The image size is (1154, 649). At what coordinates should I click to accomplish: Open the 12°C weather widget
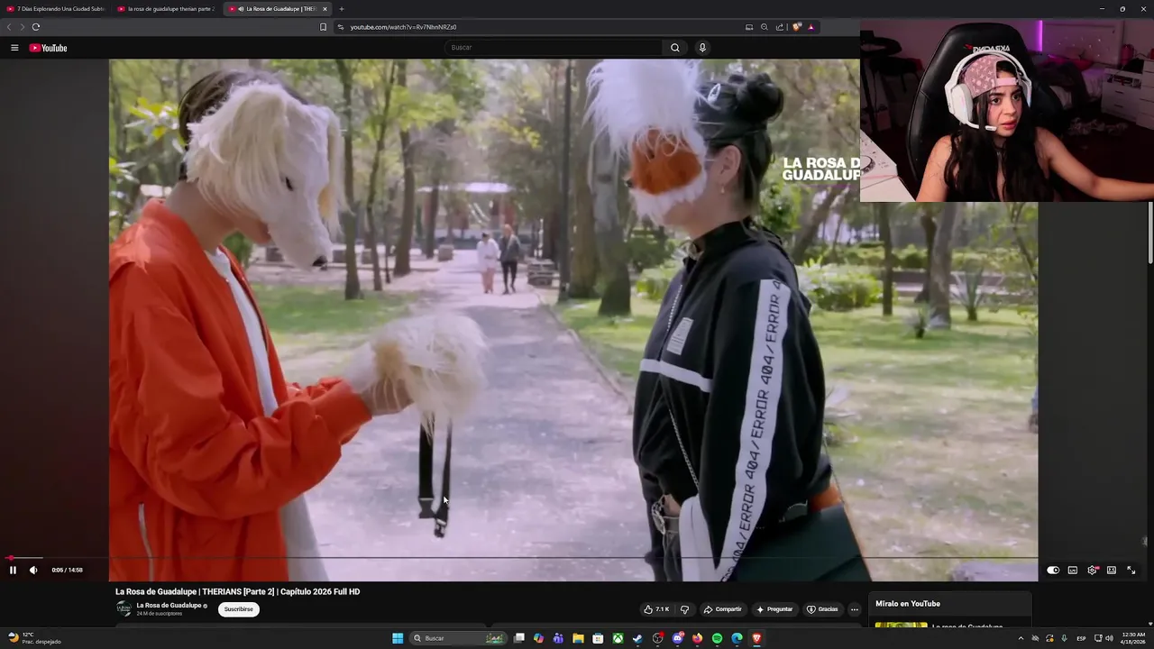point(34,638)
